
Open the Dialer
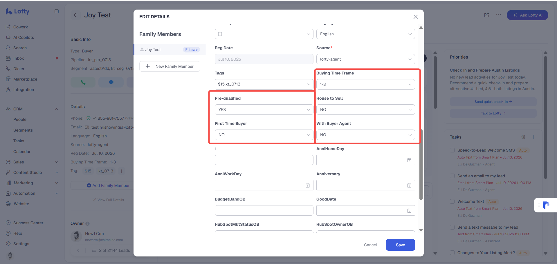[19, 69]
